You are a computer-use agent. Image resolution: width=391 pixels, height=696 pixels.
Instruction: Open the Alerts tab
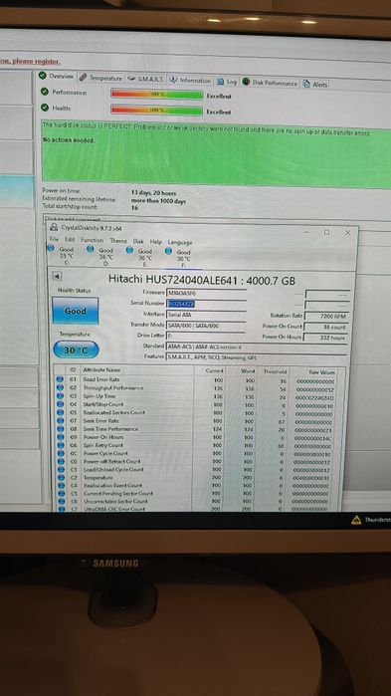(x=315, y=85)
